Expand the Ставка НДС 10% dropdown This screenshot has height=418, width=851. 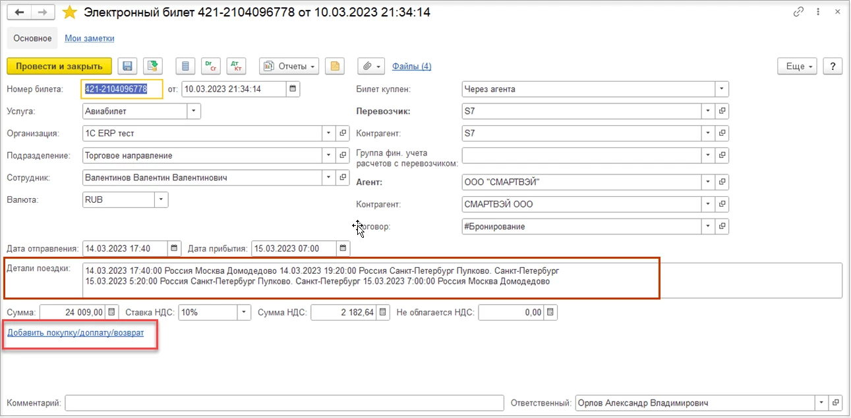[244, 312]
